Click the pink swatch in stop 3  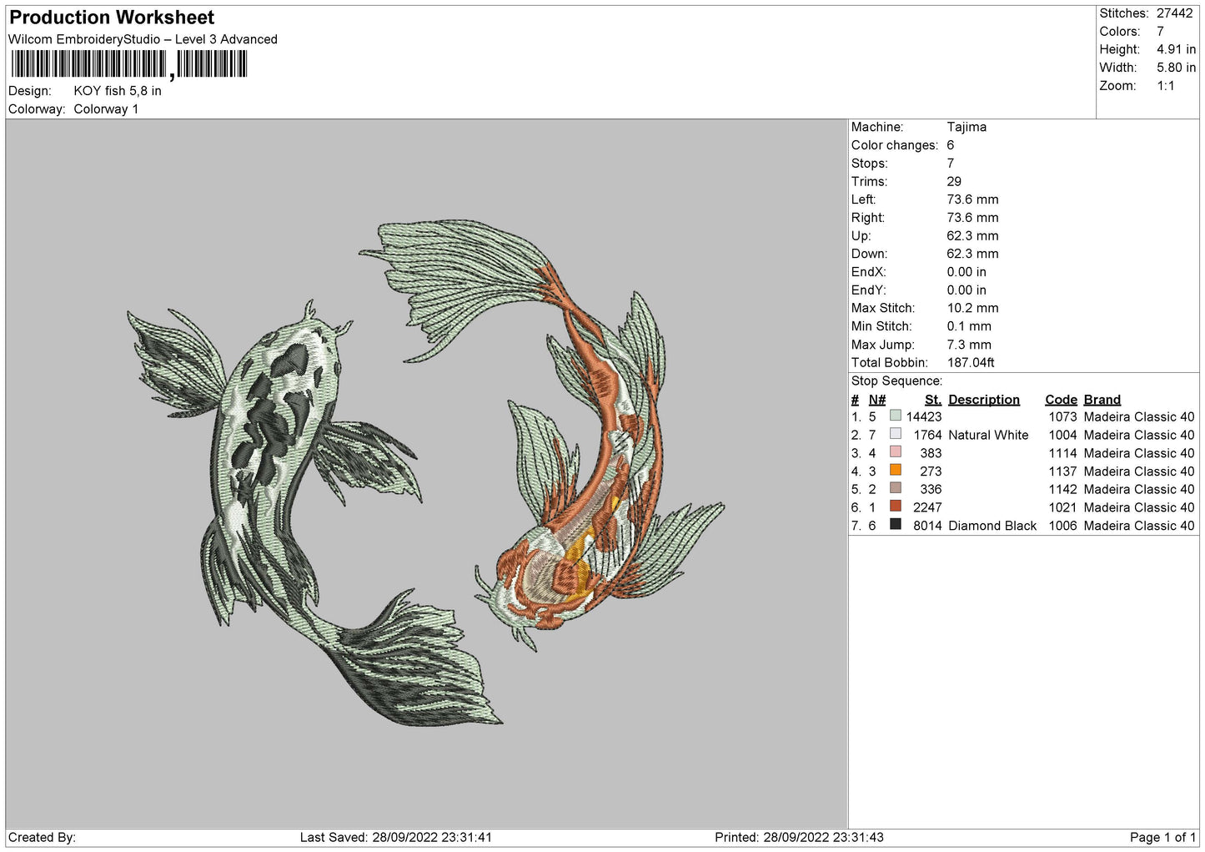pos(895,452)
